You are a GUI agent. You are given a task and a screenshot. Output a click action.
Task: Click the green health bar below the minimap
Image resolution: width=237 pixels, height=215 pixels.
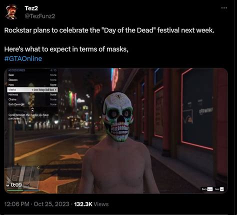(x=15, y=190)
